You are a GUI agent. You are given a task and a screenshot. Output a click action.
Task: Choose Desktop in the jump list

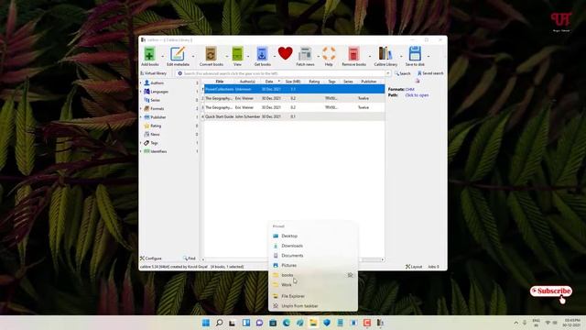[313, 236]
